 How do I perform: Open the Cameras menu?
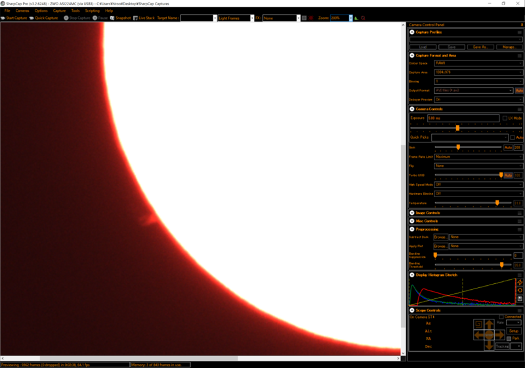[x=22, y=11]
